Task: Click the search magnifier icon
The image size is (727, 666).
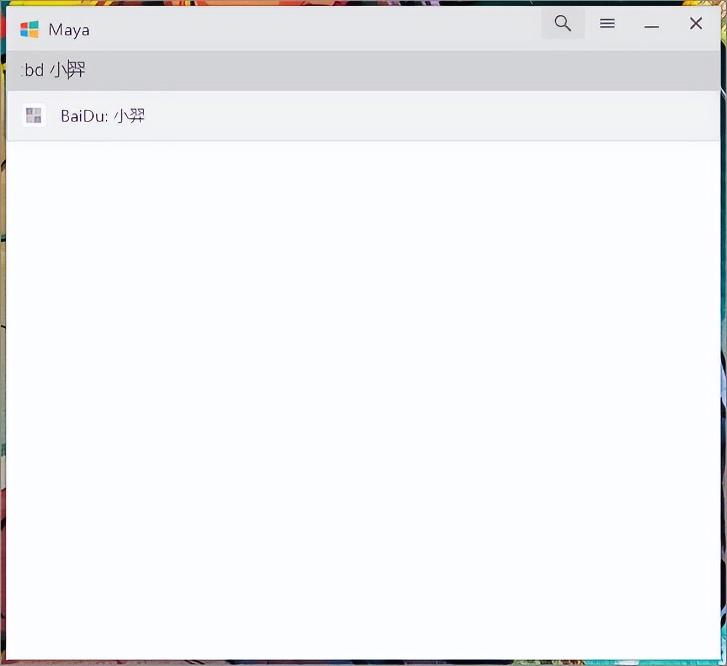Action: pos(563,23)
